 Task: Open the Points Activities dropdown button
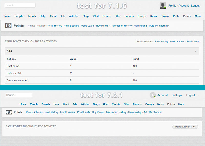coord(185,127)
